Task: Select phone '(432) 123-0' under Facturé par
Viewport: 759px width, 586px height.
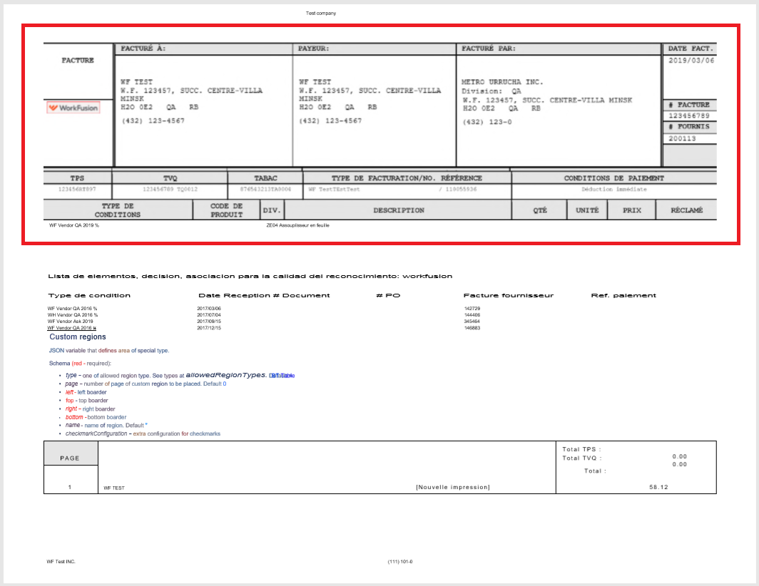Action: pyautogui.click(x=487, y=122)
